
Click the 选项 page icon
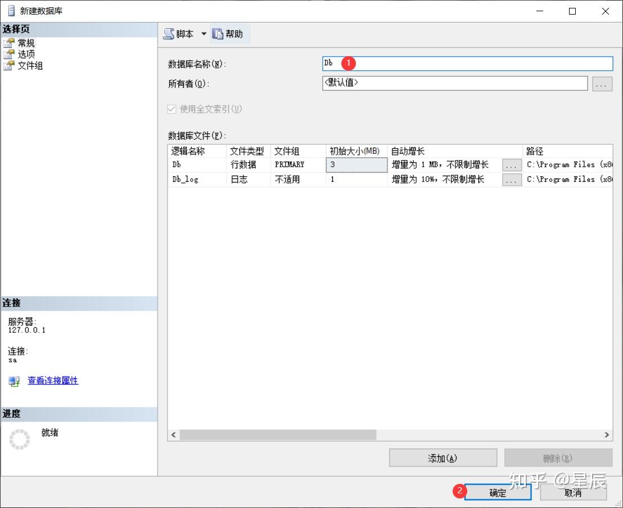tap(9, 54)
